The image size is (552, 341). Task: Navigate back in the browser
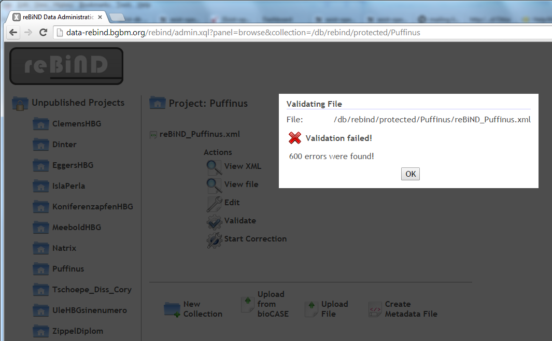click(13, 32)
